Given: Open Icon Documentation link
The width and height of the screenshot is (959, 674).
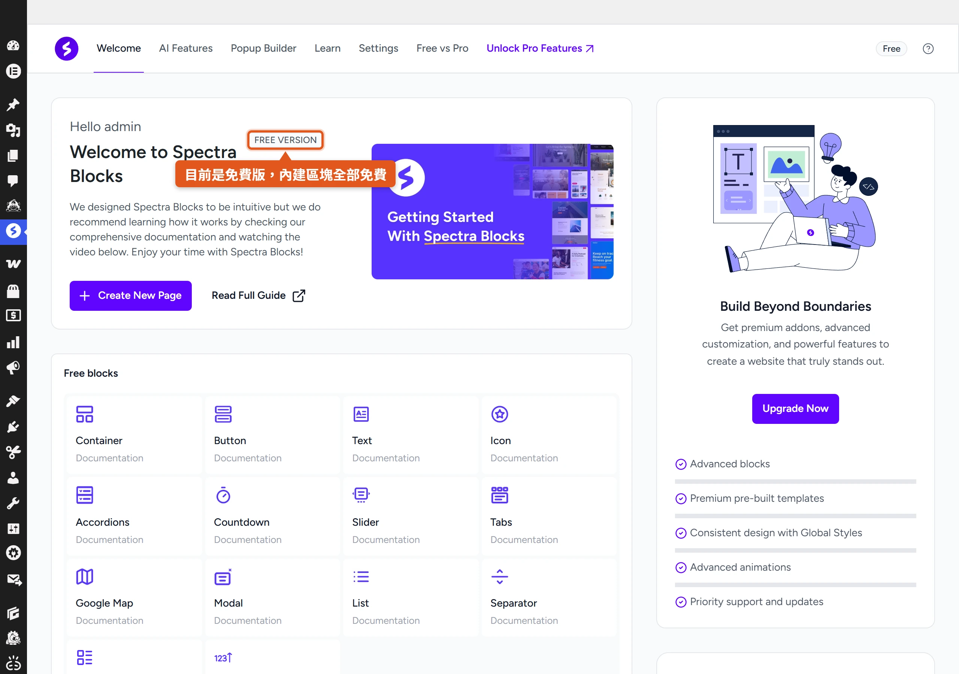Looking at the screenshot, I should (524, 458).
